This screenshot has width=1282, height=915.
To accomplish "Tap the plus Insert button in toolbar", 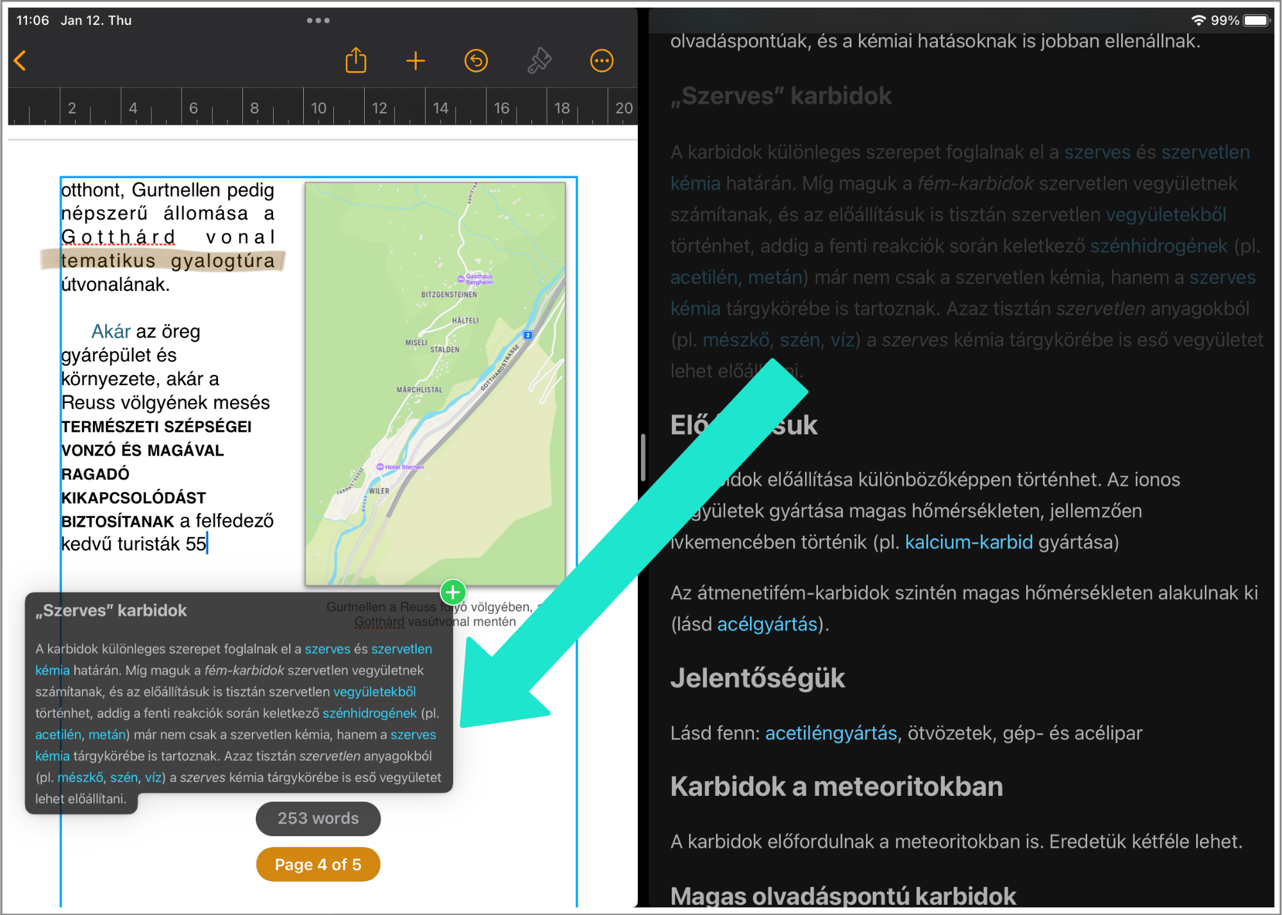I will (415, 61).
